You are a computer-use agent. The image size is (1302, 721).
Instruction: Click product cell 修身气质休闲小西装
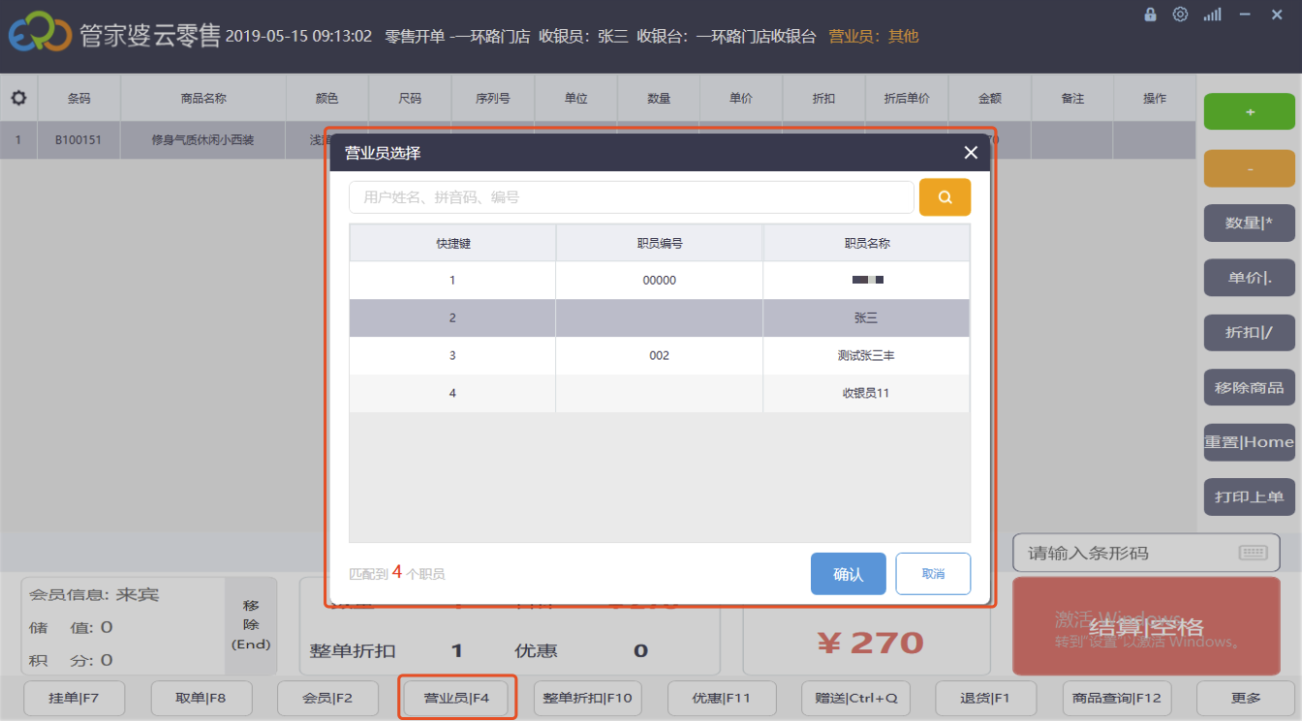click(203, 140)
